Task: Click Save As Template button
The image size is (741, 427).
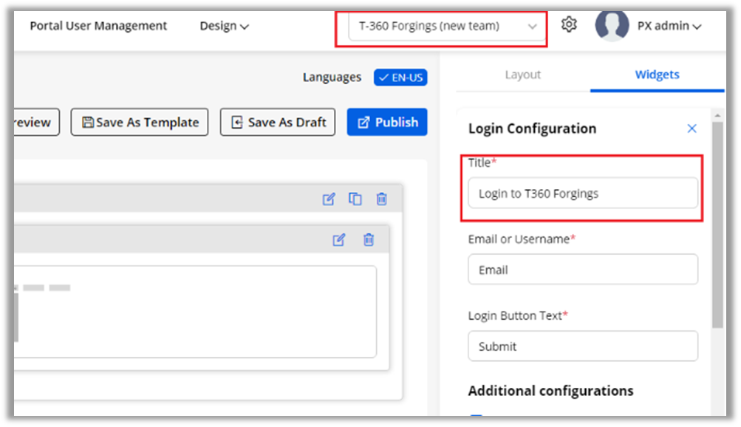Action: (140, 123)
